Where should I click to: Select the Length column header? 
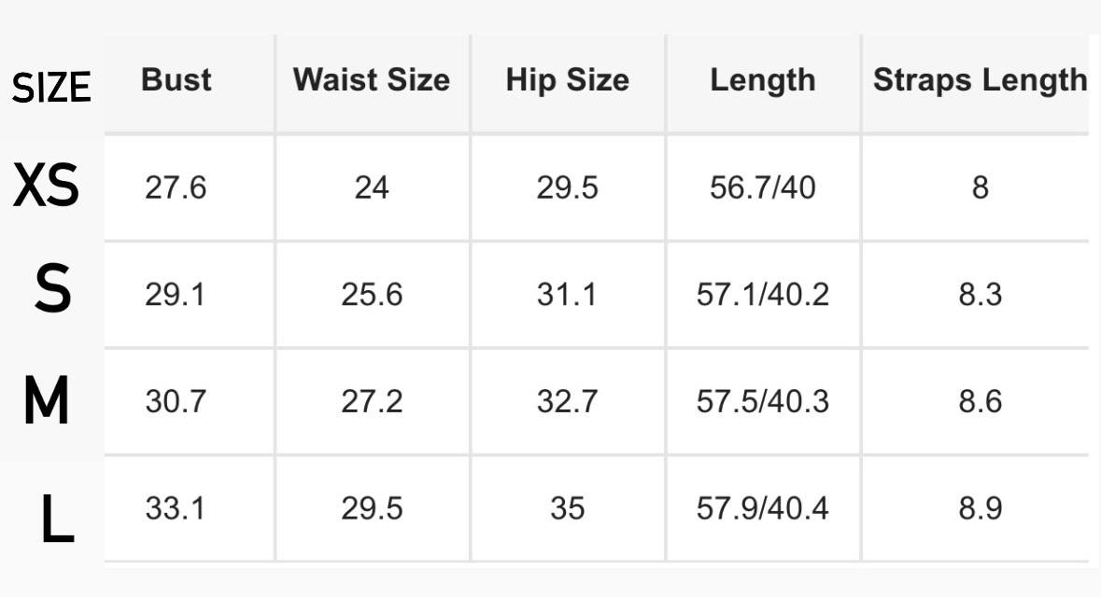pyautogui.click(x=763, y=80)
